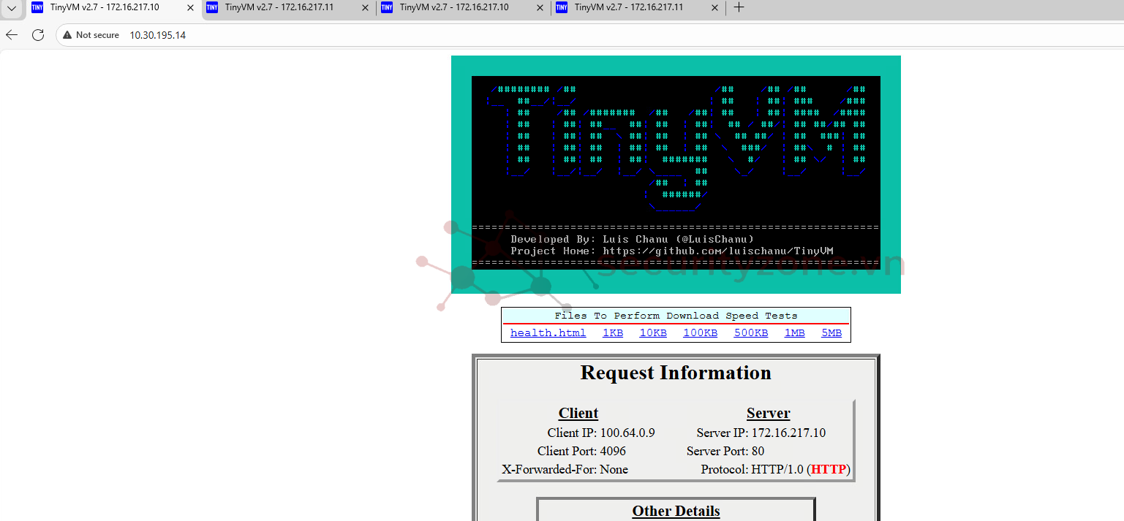Click the Not secure warning indicator
Image resolution: width=1124 pixels, height=521 pixels.
point(91,35)
